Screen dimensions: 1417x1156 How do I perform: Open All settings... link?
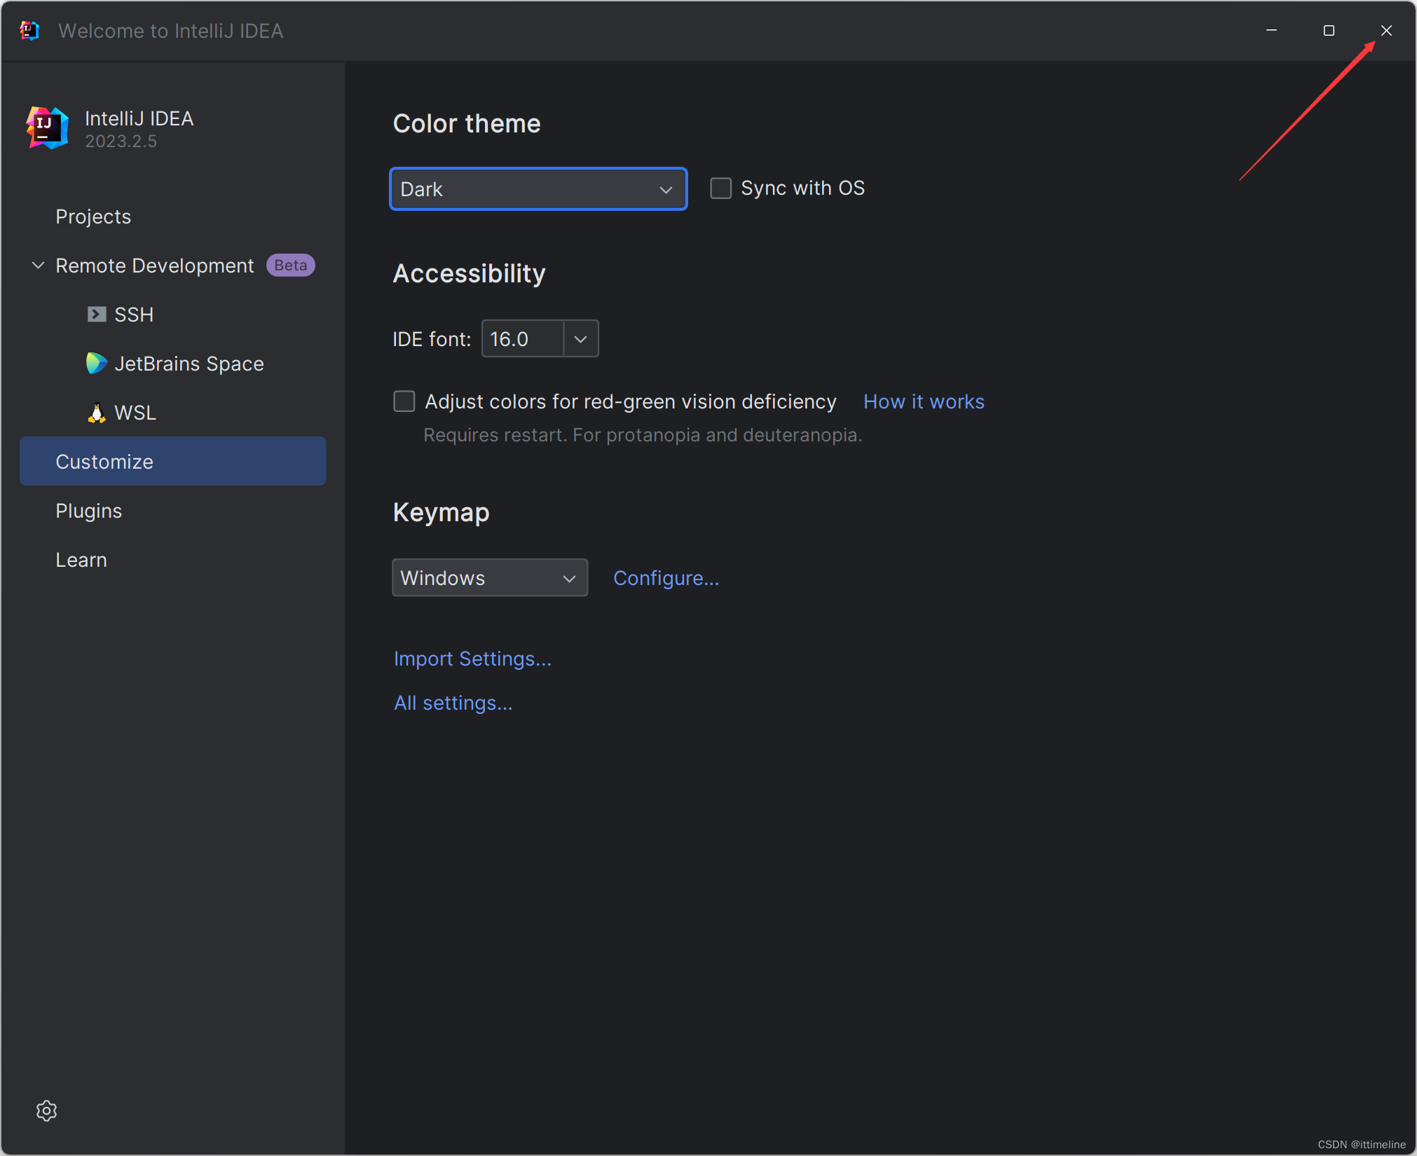[453, 703]
